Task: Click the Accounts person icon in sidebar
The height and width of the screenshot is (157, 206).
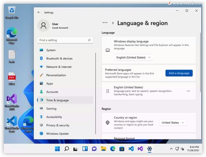Action: [41, 92]
